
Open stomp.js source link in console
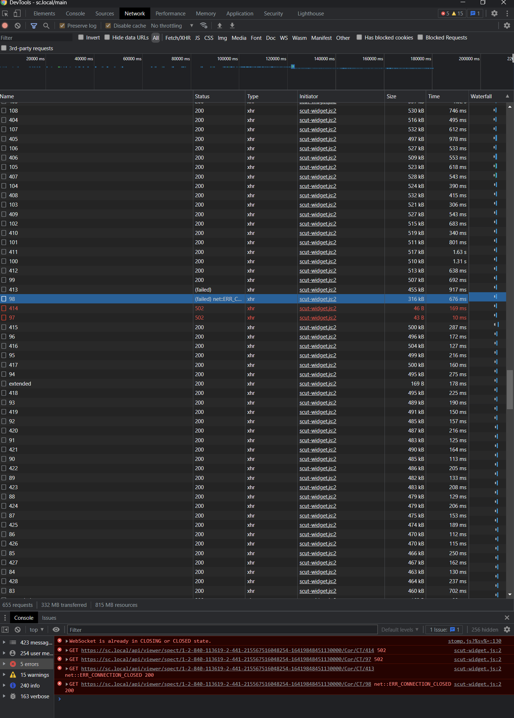pos(475,641)
